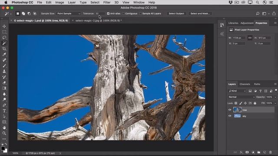Open the layer Opacity dropdown arrow
This screenshot has width=278, height=156.
275,97
